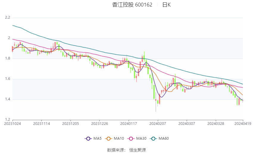Click the 日K label in the title
This screenshot has width=253, height=153.
tap(166, 5)
